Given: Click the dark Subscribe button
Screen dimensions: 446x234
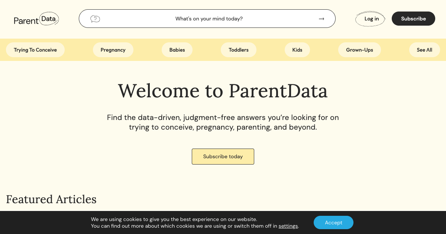Looking at the screenshot, I should 413,18.
